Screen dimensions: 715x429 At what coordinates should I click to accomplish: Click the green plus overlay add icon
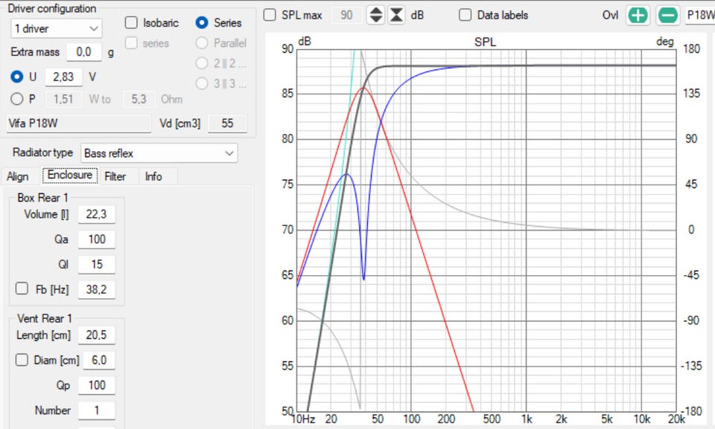[637, 15]
